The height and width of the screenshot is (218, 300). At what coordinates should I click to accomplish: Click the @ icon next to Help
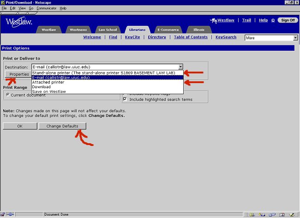point(273,20)
